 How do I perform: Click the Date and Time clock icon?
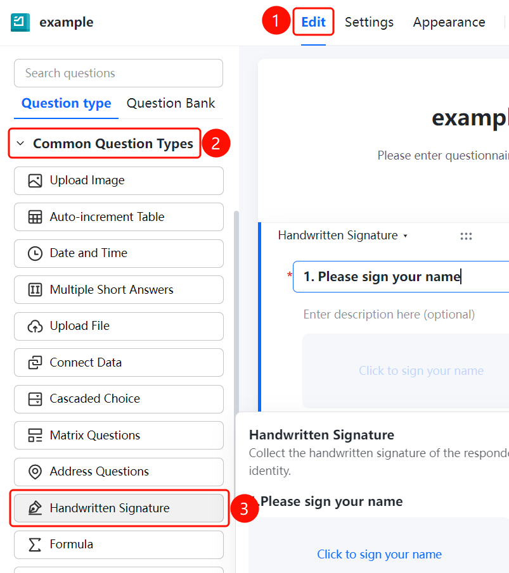[35, 253]
